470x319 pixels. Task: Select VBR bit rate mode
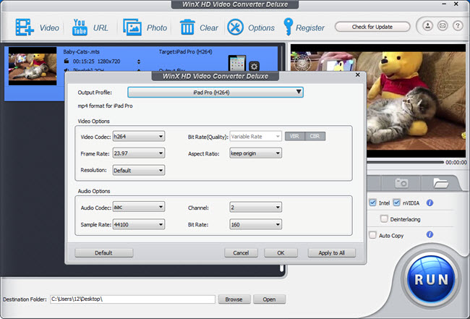[x=294, y=137]
